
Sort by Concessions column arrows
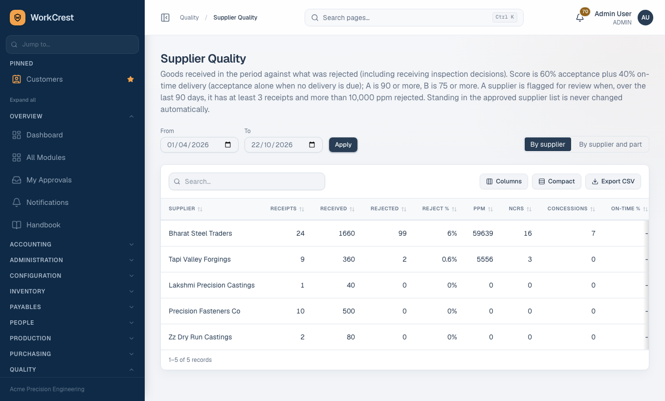pos(593,209)
